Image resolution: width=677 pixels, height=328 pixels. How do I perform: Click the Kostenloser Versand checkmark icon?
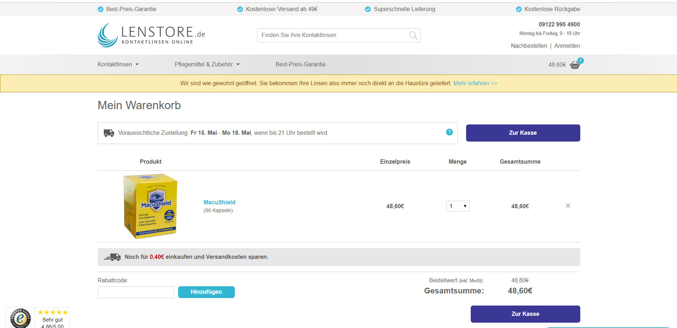(x=240, y=9)
